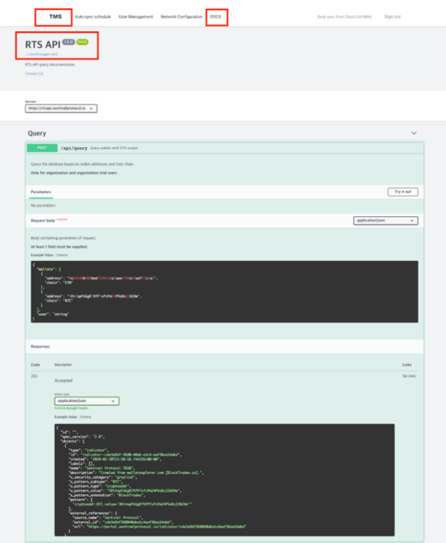Open request body application/json dropdown
Viewport: 446px width, 543px height.
[385, 220]
